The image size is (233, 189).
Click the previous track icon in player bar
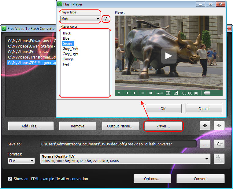127,93
